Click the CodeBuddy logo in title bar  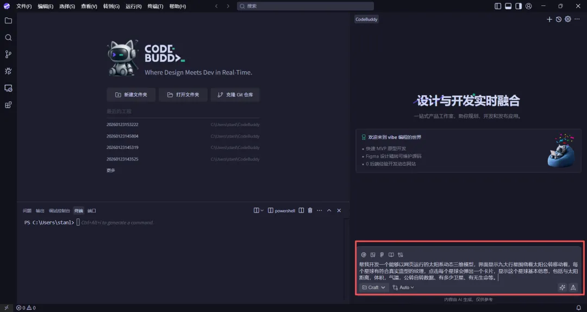coord(7,6)
